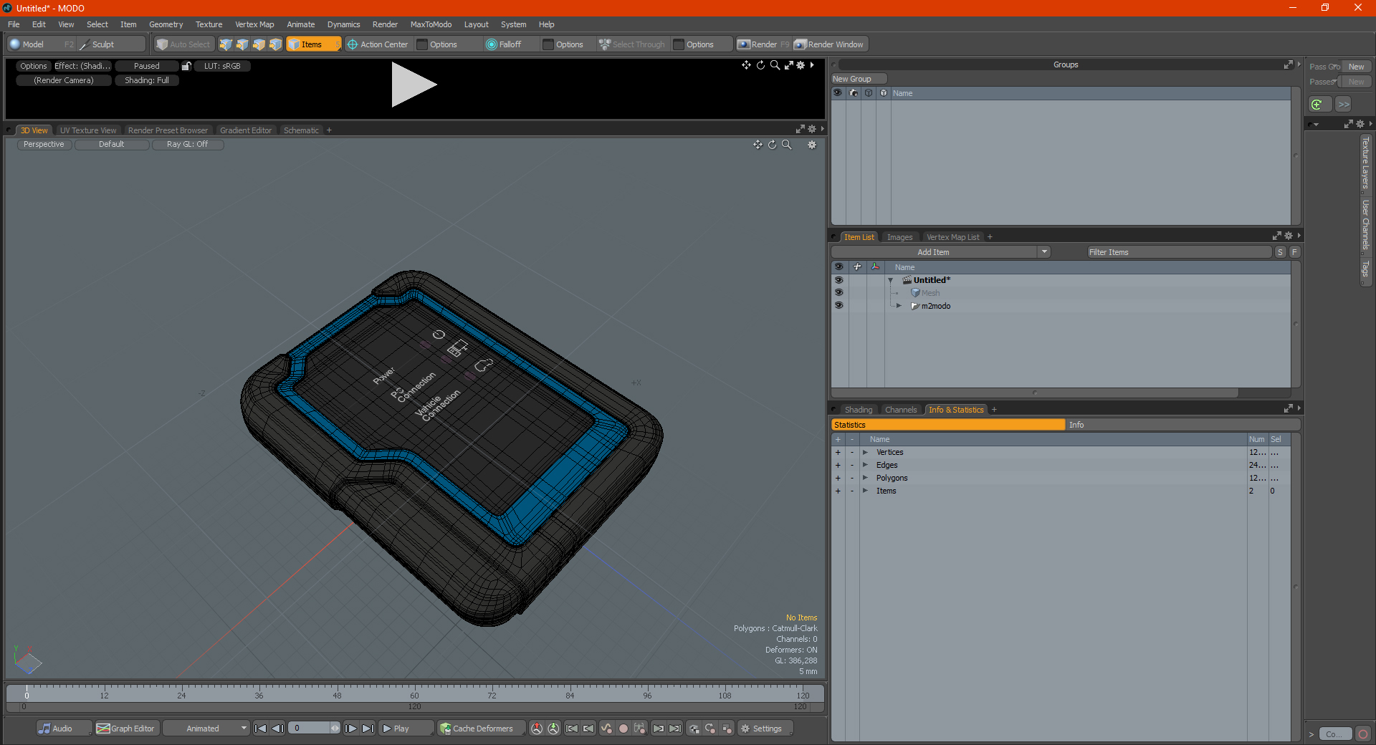
Task: Expand the m2modo group item
Action: point(899,306)
